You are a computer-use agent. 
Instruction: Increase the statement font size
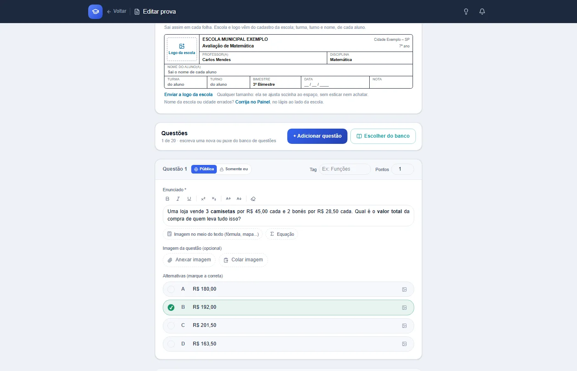228,199
